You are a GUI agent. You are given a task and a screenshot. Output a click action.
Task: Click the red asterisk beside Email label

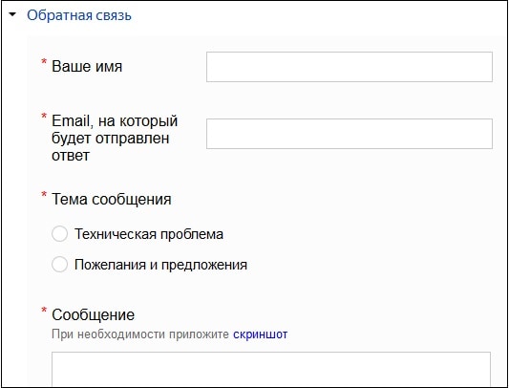pos(44,116)
